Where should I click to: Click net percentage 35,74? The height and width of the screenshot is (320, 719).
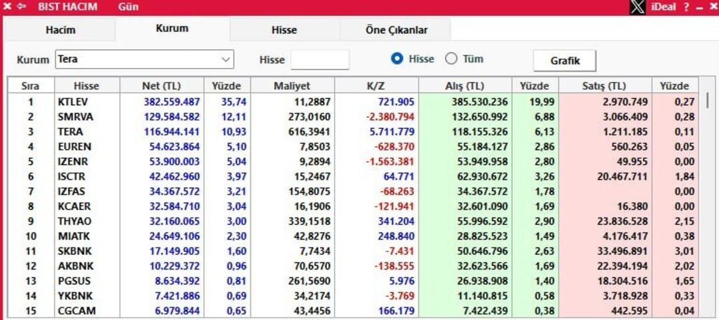tap(235, 102)
